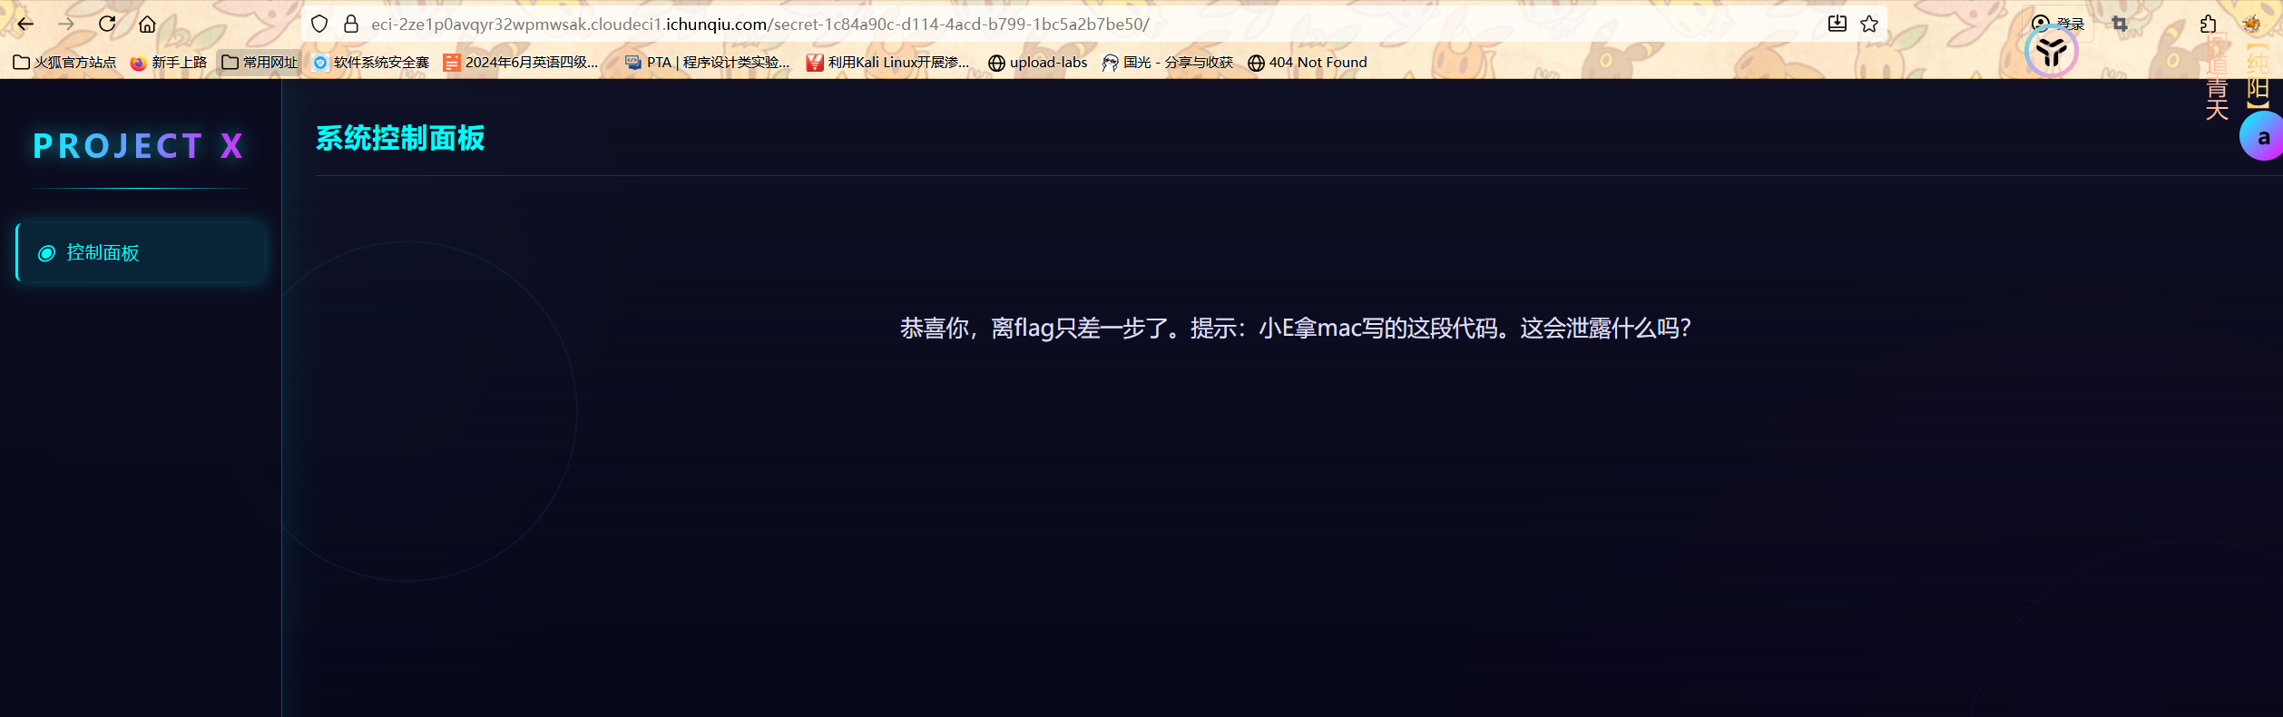2283x717 pixels.
Task: Expand the 火狐官方站点 bookmark folder
Action: click(x=64, y=63)
